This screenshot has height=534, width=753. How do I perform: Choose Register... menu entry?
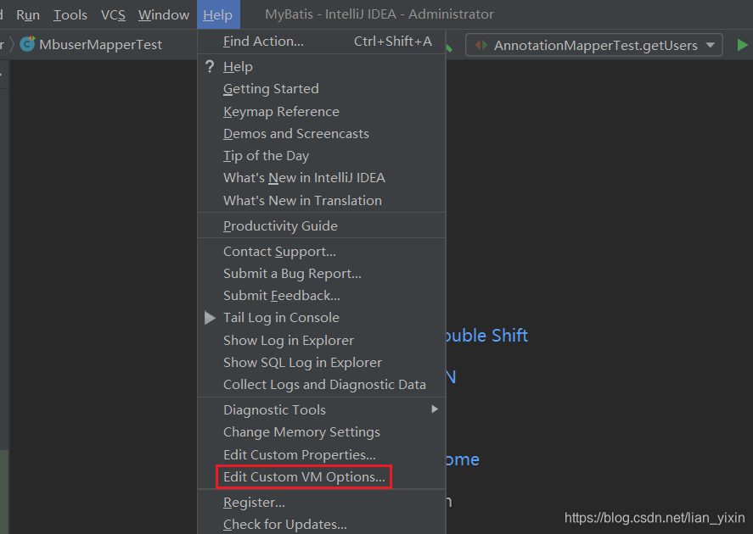pyautogui.click(x=321, y=503)
